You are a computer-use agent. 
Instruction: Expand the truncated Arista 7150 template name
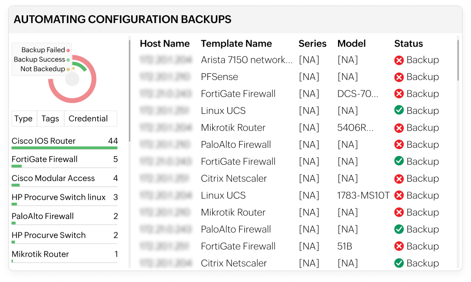pos(246,60)
